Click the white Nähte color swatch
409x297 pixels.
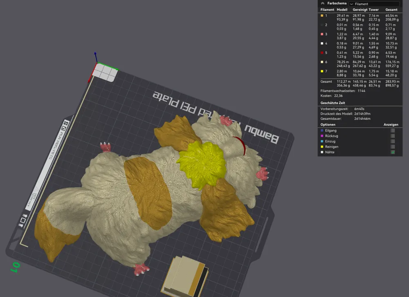pyautogui.click(x=322, y=152)
